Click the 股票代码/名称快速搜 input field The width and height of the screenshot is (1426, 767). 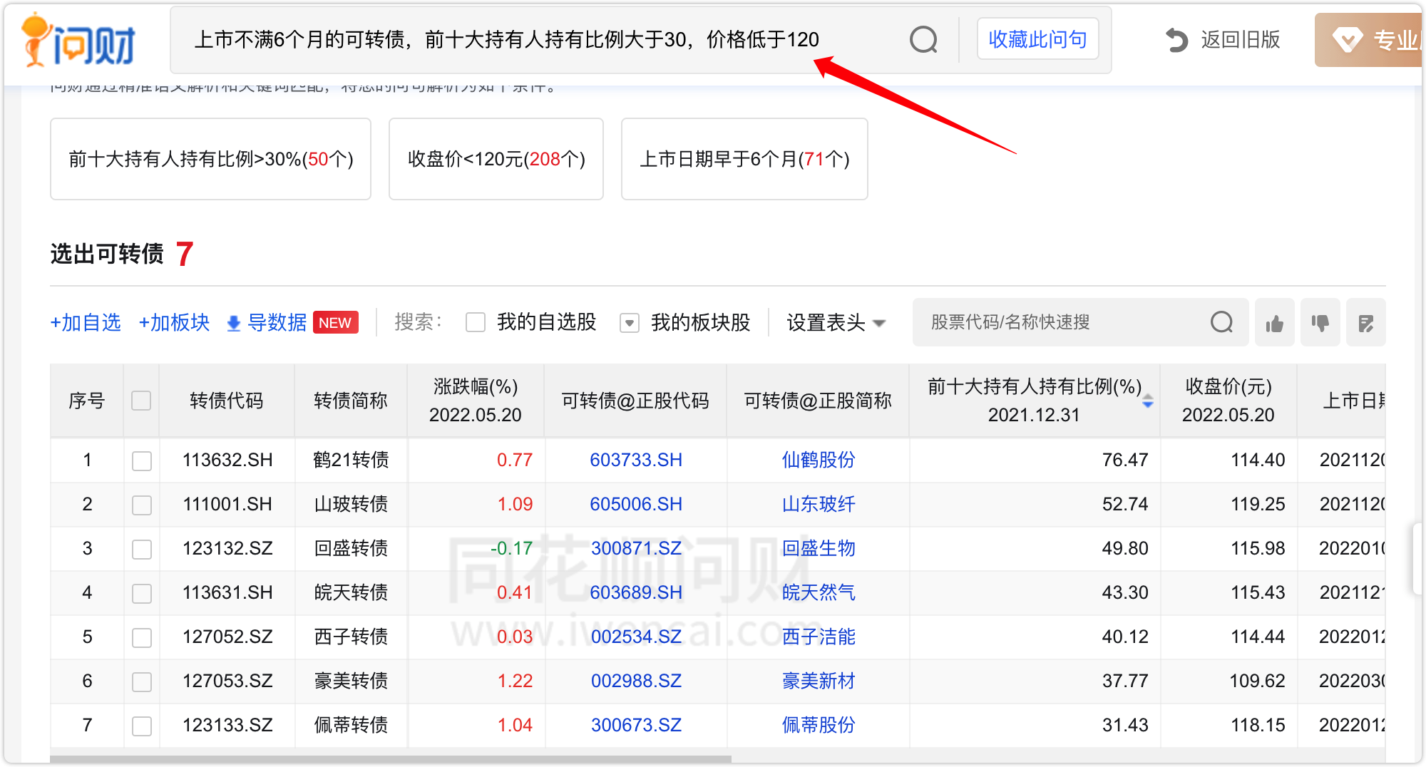click(1062, 323)
